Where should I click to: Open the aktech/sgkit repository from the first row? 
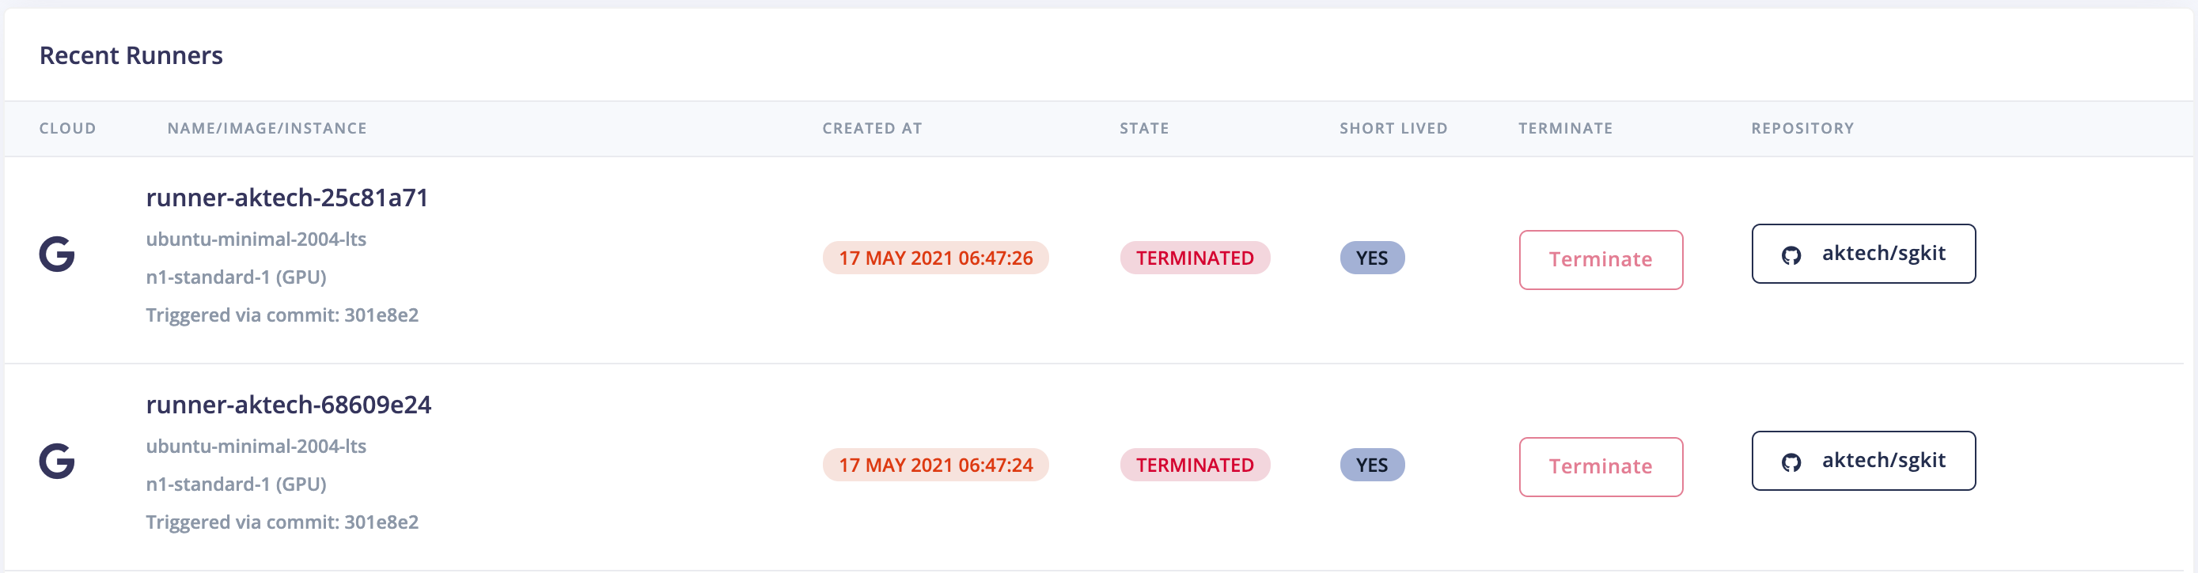pos(1863,253)
